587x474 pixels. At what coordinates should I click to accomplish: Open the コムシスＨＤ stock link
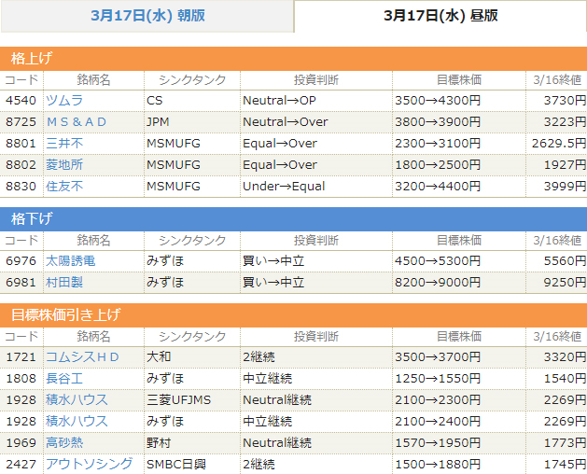(82, 357)
